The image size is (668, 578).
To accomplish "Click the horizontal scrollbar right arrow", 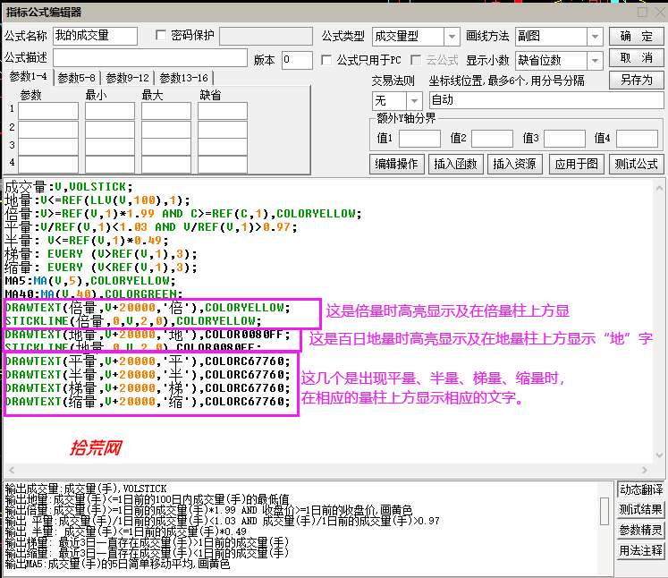I will click(x=644, y=470).
